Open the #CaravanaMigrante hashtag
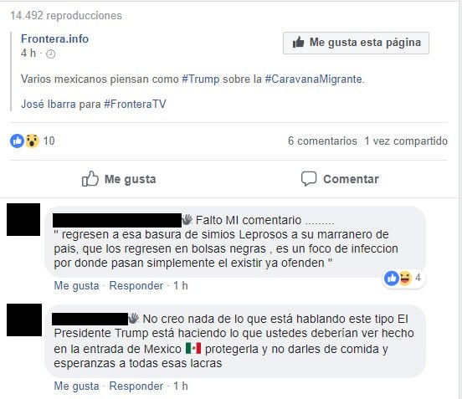462x399 pixels. 314,79
